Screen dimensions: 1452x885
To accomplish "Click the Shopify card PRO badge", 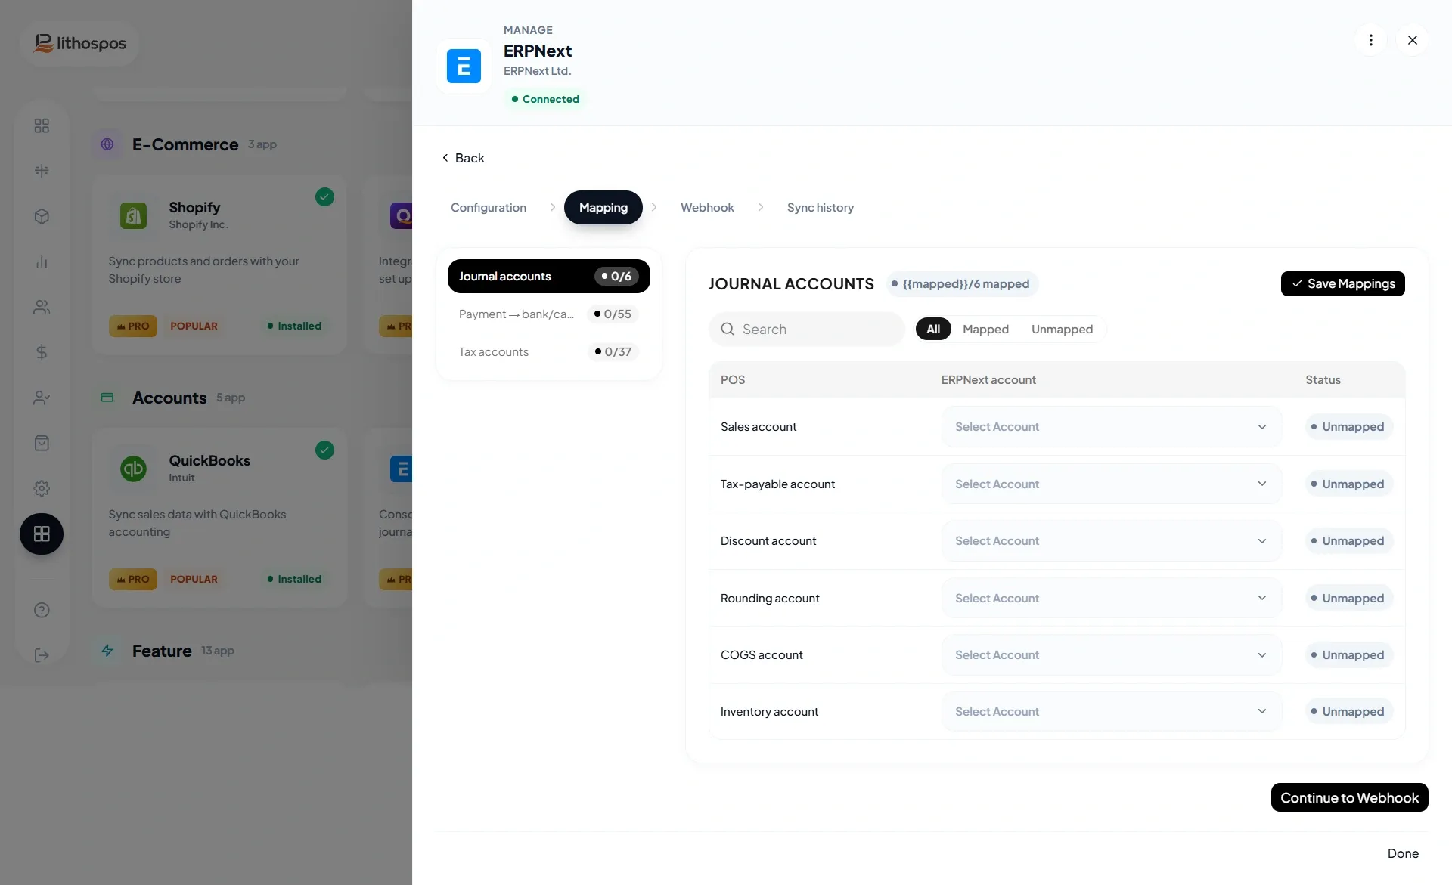I will (x=133, y=326).
